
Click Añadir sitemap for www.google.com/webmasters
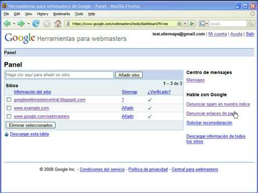point(127,116)
